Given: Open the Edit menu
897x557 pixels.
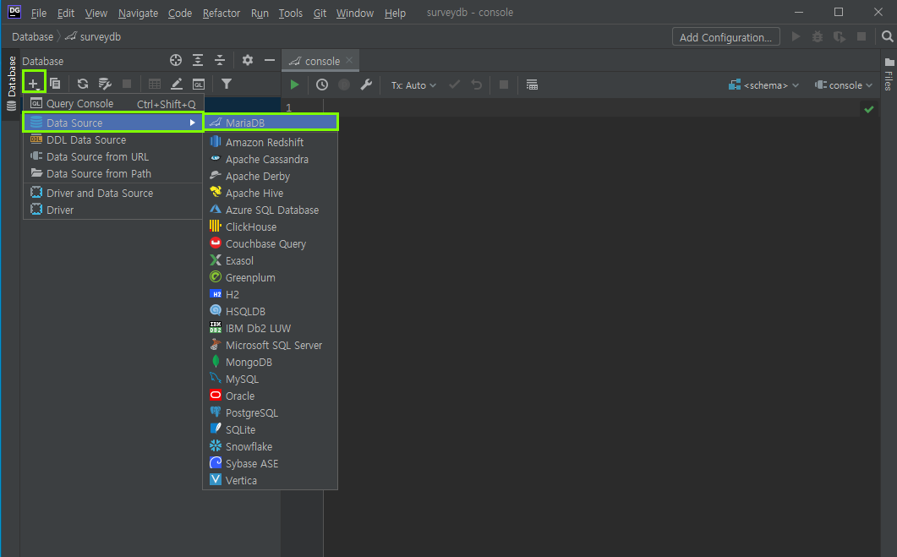Looking at the screenshot, I should 66,13.
